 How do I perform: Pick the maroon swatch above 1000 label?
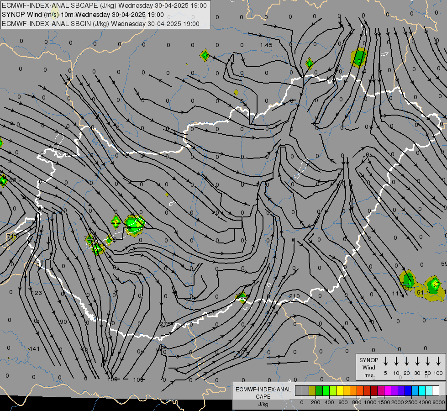pos(374,390)
